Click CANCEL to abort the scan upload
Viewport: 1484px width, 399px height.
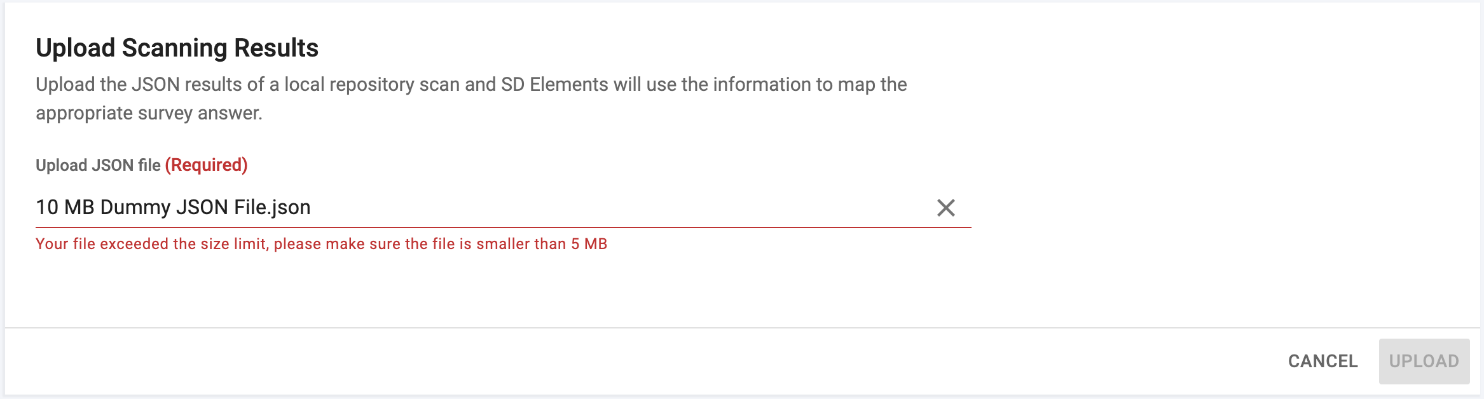(1322, 361)
